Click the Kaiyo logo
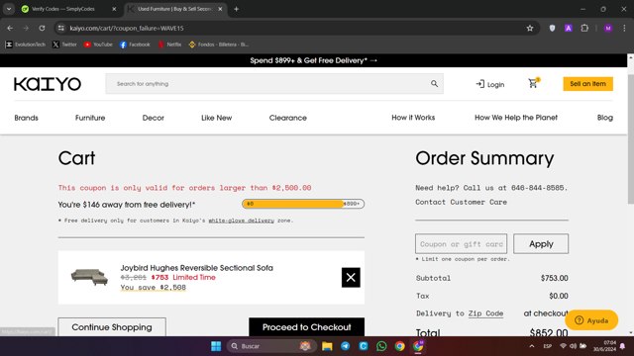This screenshot has width=634, height=356. (x=48, y=84)
